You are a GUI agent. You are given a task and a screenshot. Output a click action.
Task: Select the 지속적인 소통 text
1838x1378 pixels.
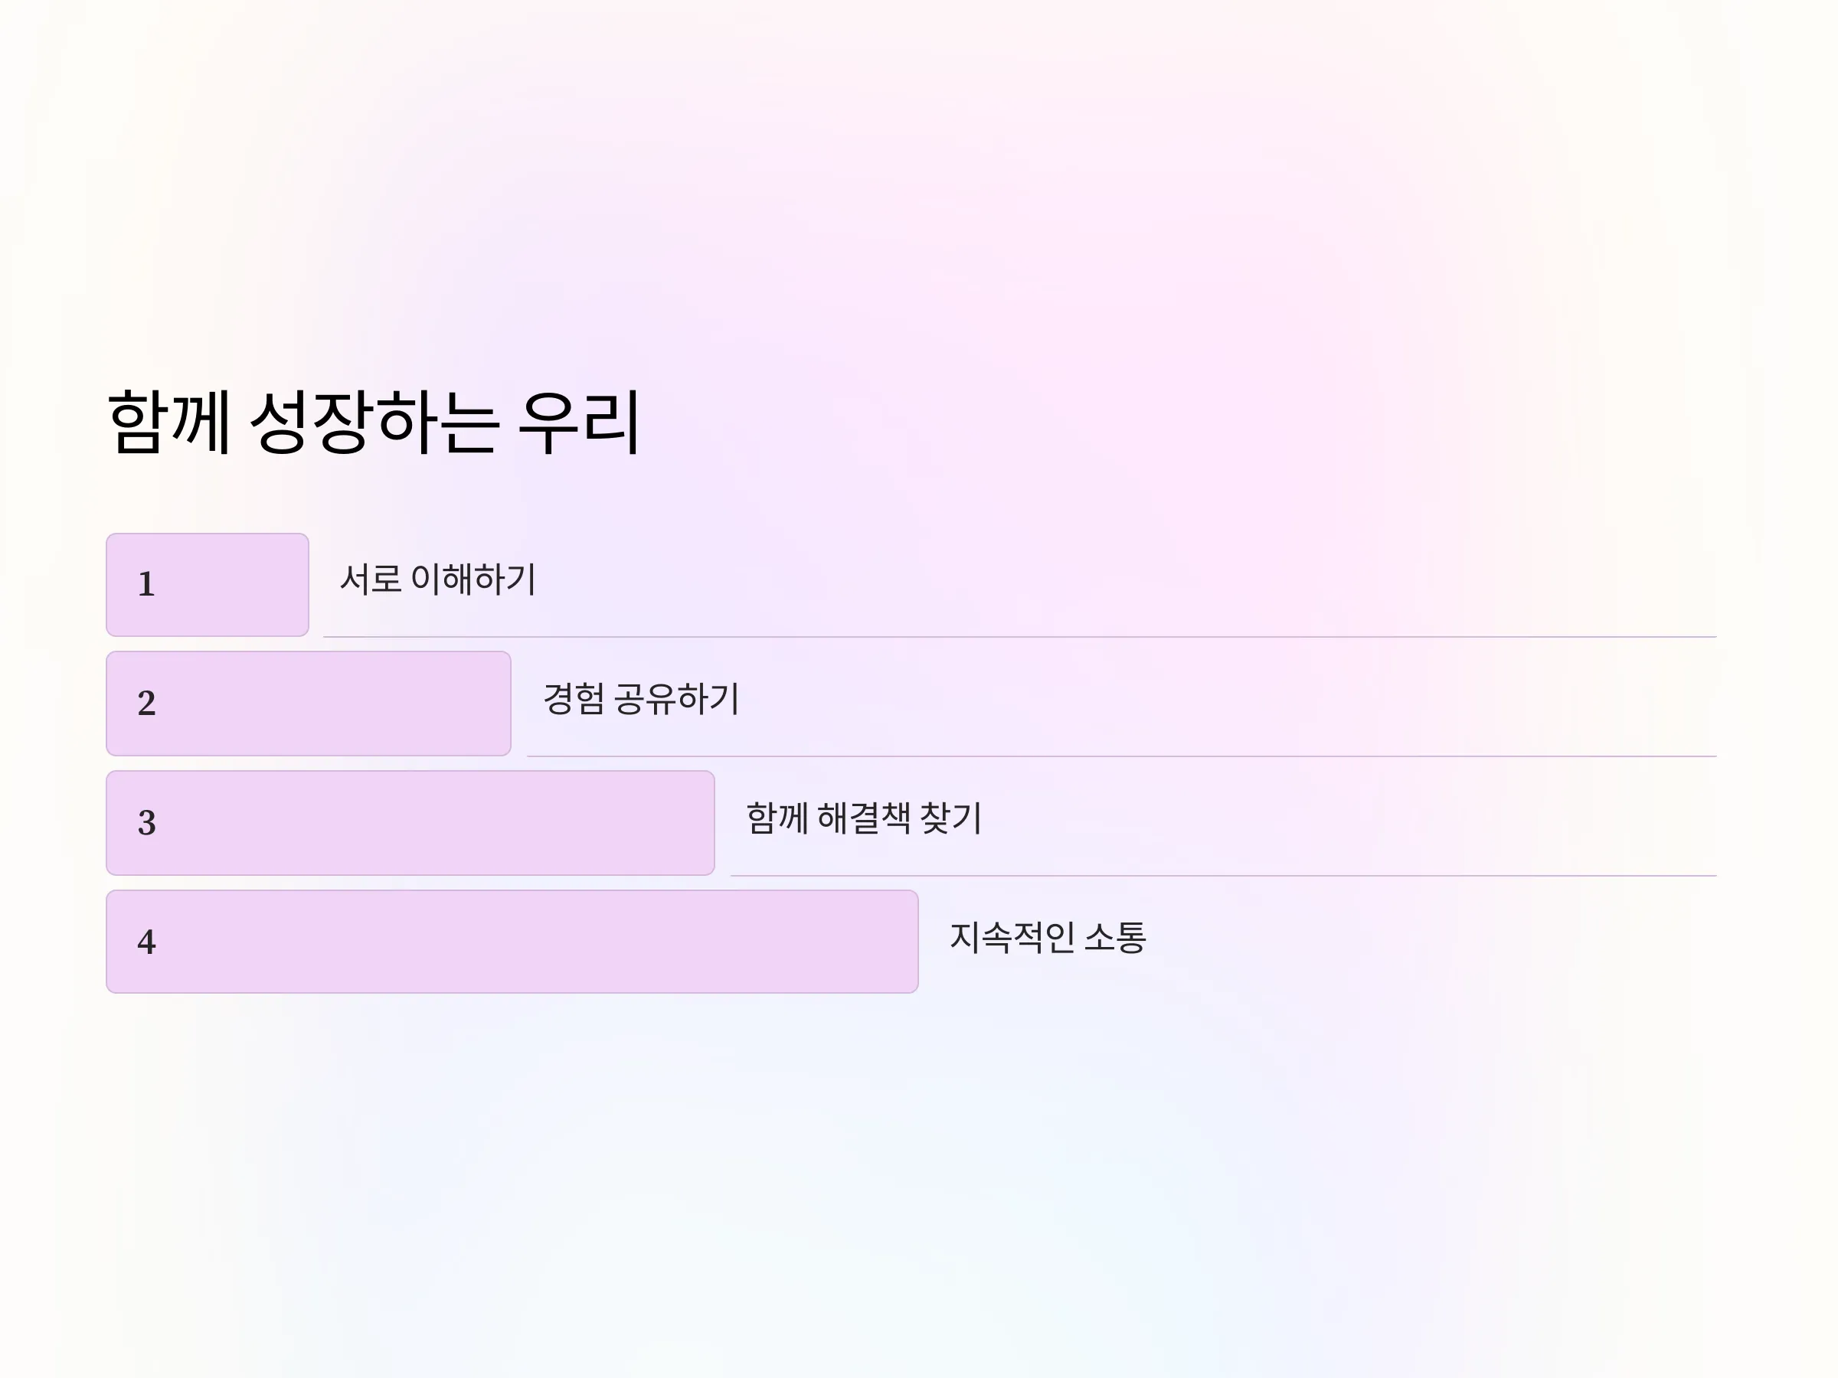[1048, 937]
